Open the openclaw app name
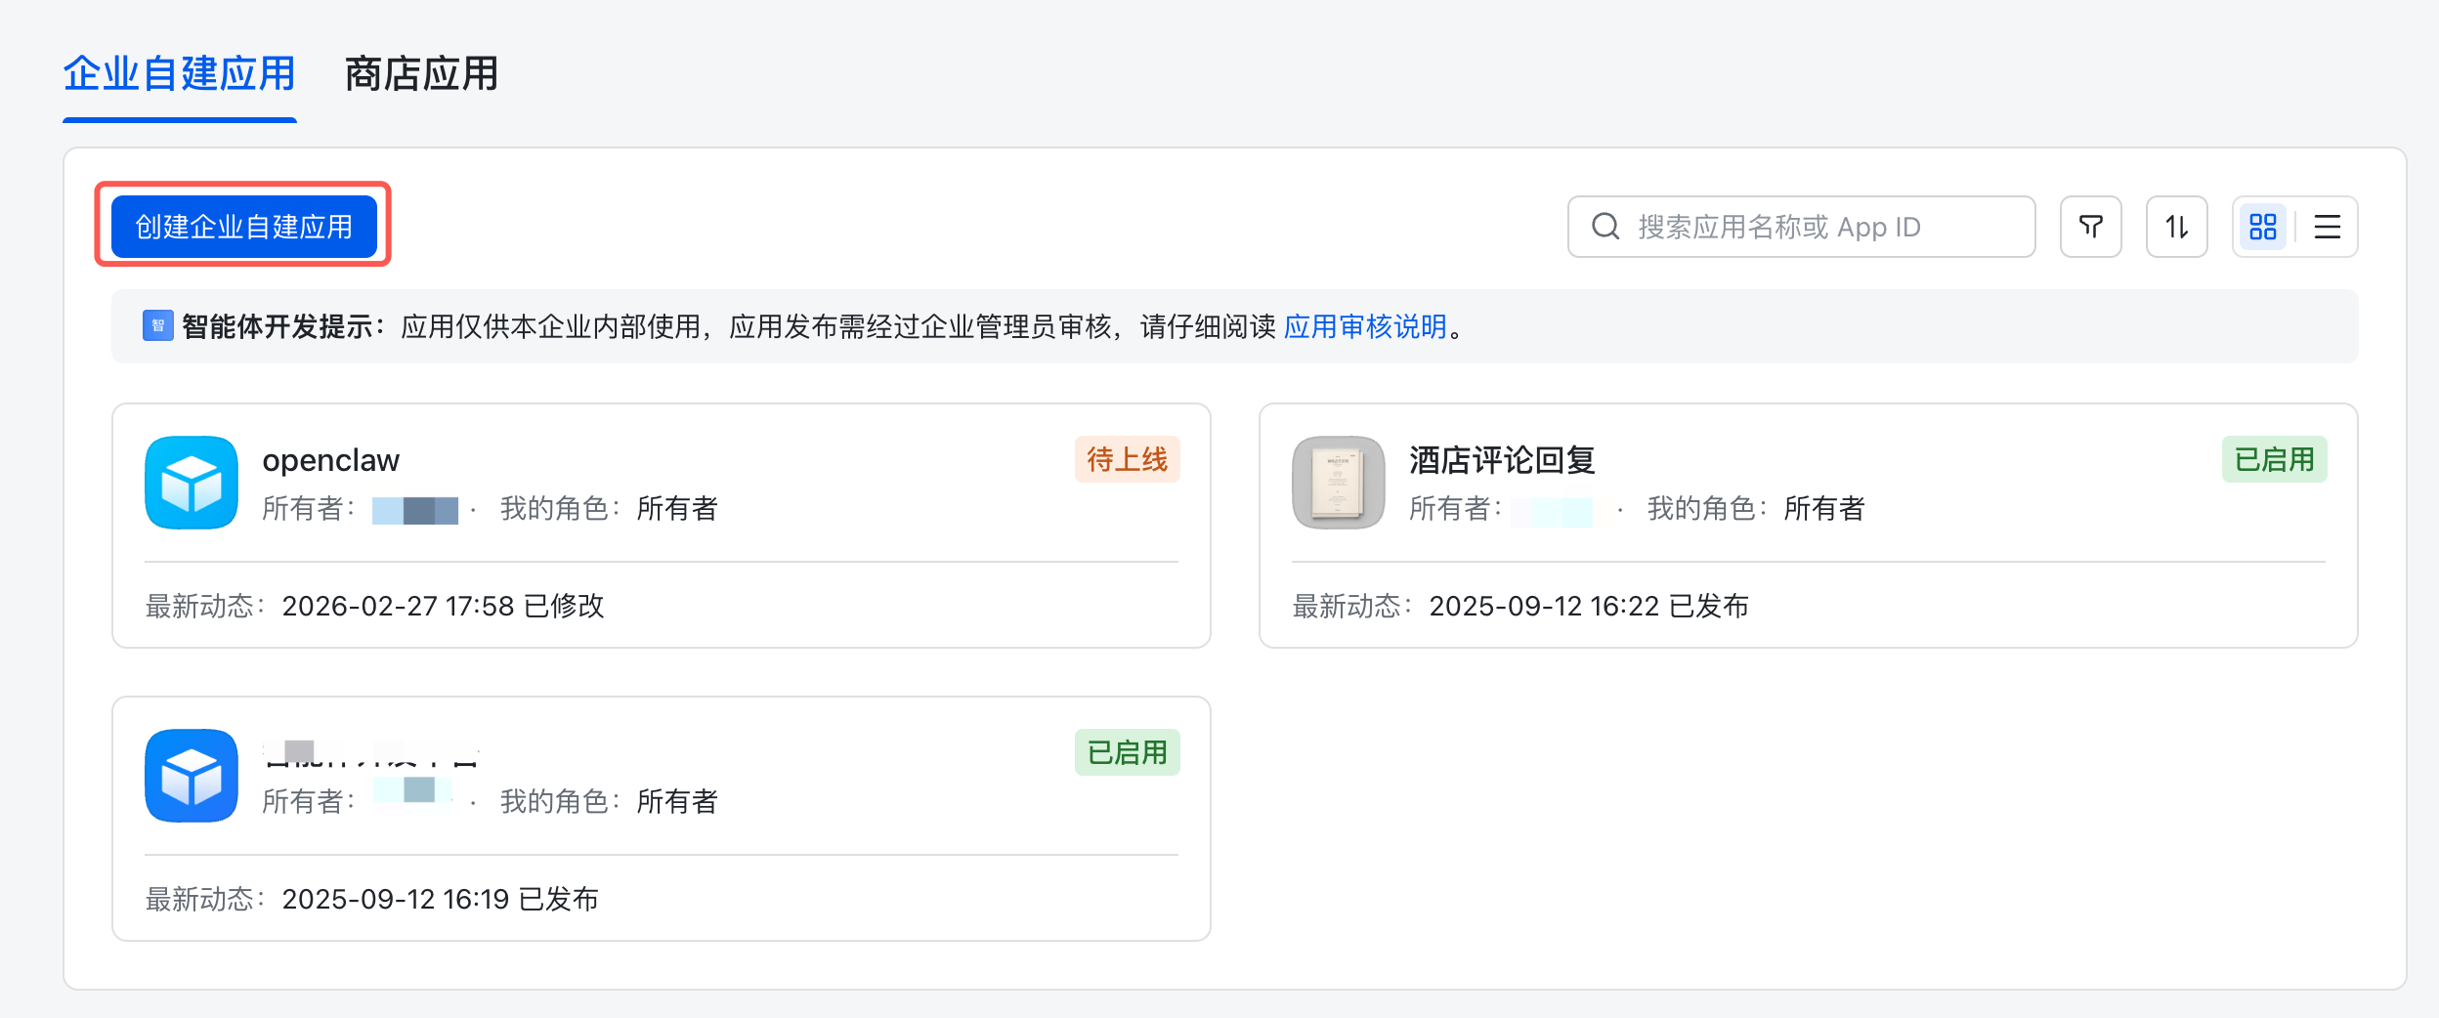Viewport: 2439px width, 1018px height. [x=330, y=459]
